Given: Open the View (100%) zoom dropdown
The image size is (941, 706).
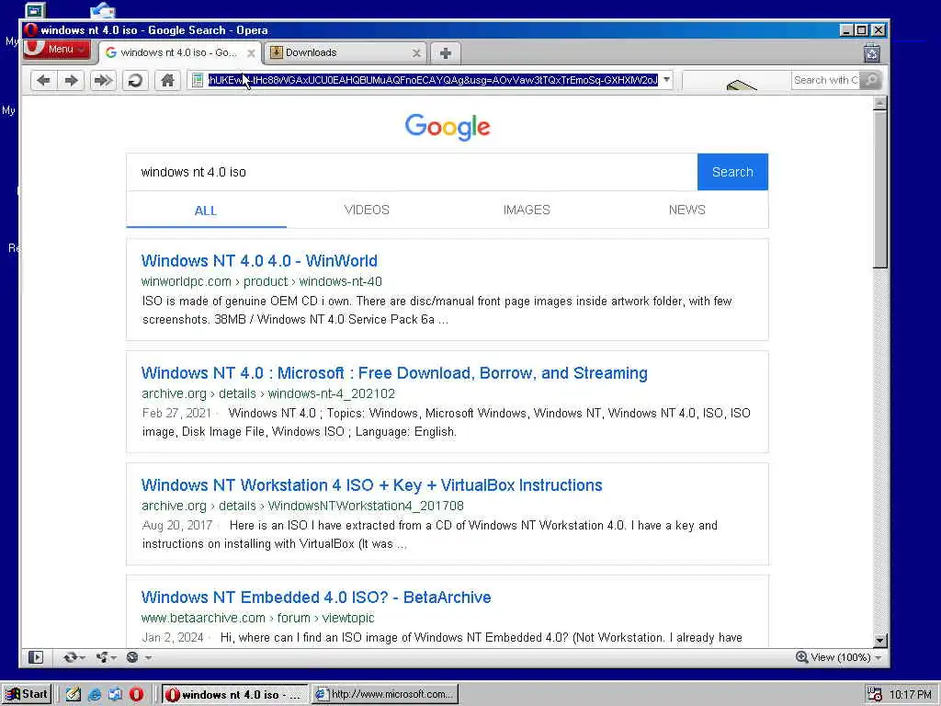Looking at the screenshot, I should tap(840, 658).
